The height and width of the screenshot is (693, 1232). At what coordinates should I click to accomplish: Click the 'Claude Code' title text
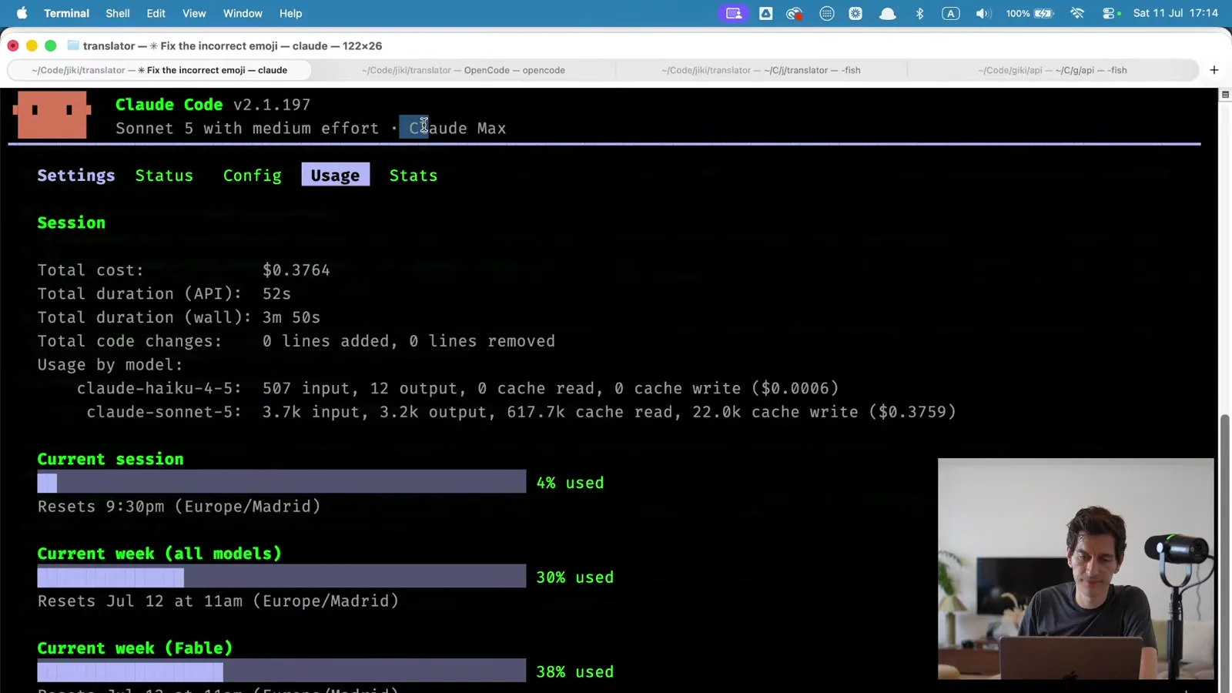169,105
